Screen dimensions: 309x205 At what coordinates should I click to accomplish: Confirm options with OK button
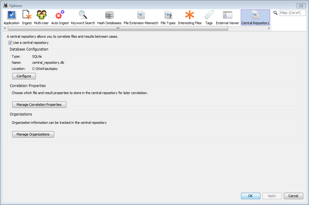coord(251,196)
